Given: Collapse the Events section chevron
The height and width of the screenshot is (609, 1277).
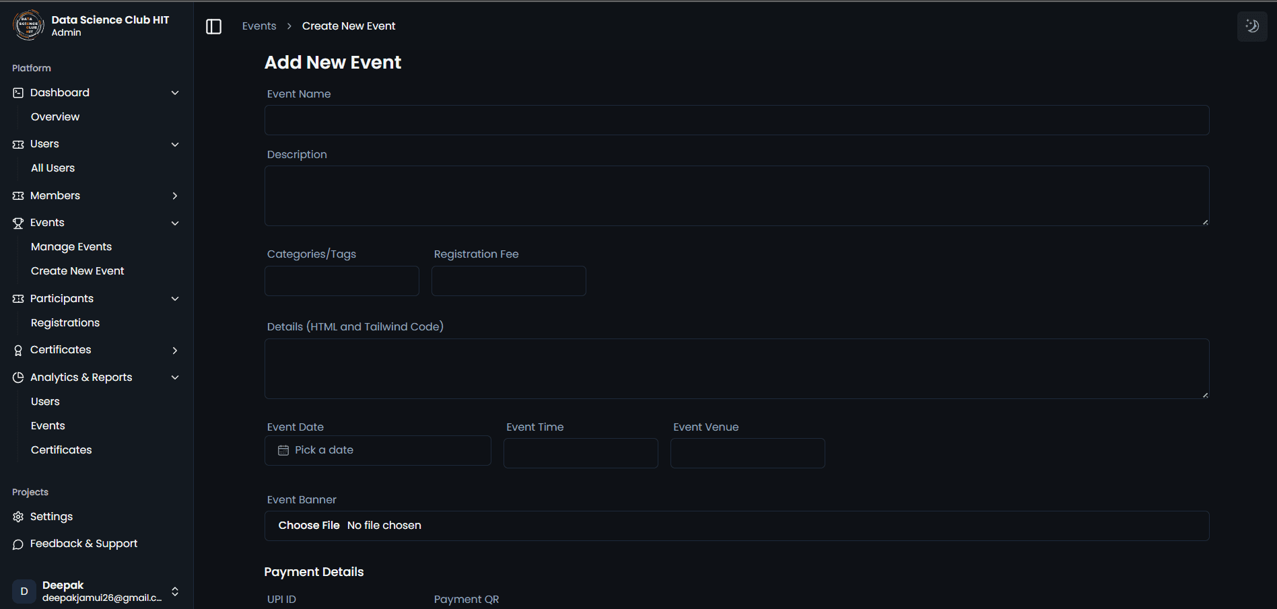Looking at the screenshot, I should pyautogui.click(x=175, y=223).
